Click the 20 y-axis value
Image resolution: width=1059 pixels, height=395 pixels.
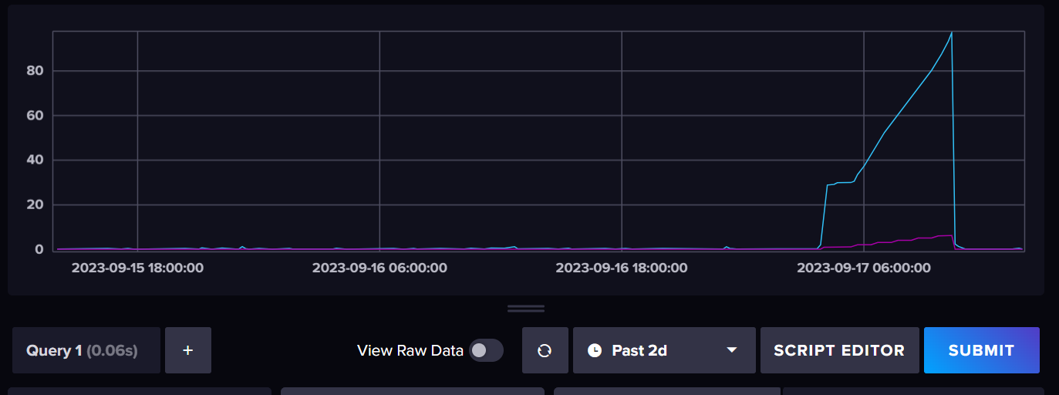coord(33,205)
